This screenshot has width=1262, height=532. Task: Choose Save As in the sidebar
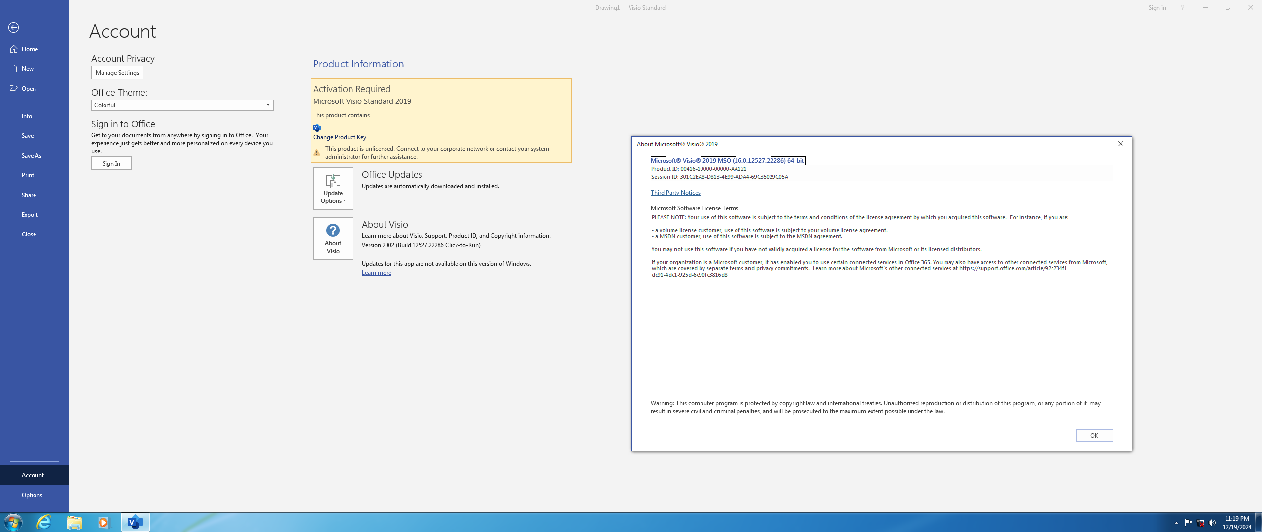pyautogui.click(x=35, y=155)
